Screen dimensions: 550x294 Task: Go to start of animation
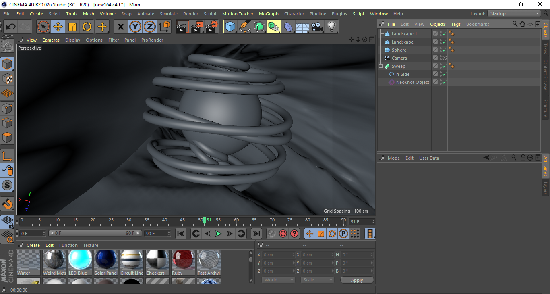181,234
